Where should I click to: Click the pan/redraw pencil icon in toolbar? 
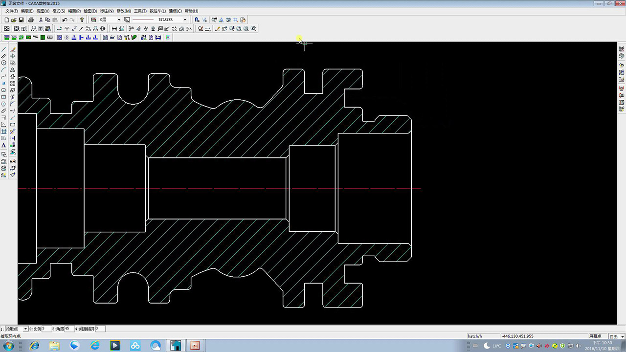[218, 29]
